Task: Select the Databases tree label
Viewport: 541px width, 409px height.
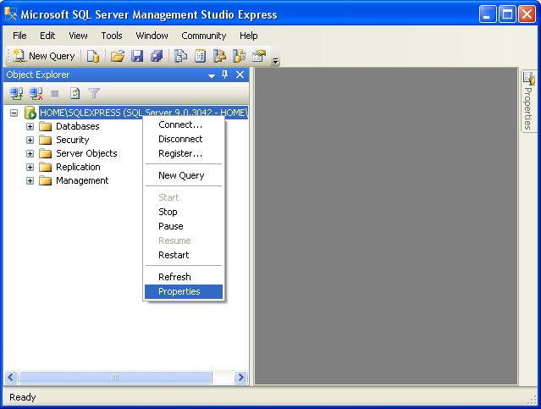Action: (x=78, y=126)
